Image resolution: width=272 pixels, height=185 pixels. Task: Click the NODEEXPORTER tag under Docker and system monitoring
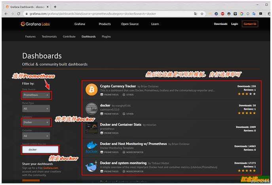pyautogui.click(x=133, y=171)
